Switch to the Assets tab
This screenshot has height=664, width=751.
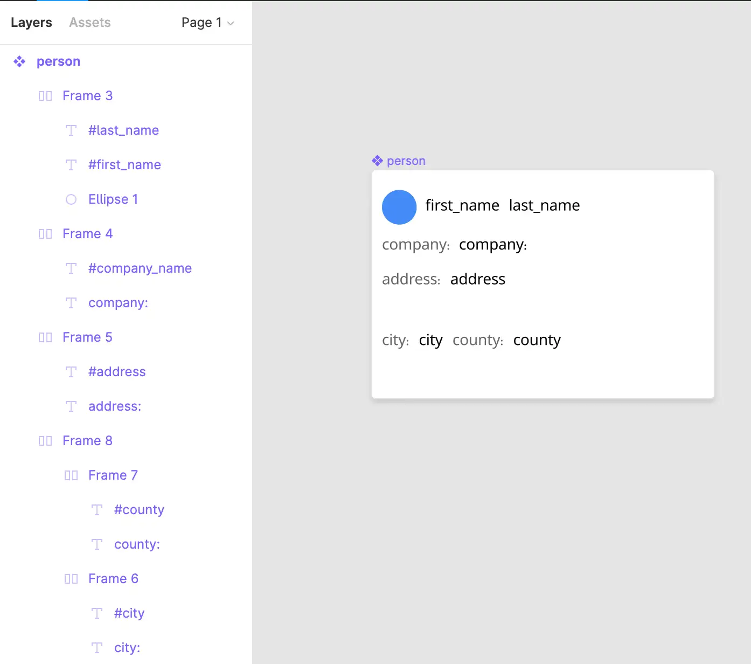click(90, 23)
